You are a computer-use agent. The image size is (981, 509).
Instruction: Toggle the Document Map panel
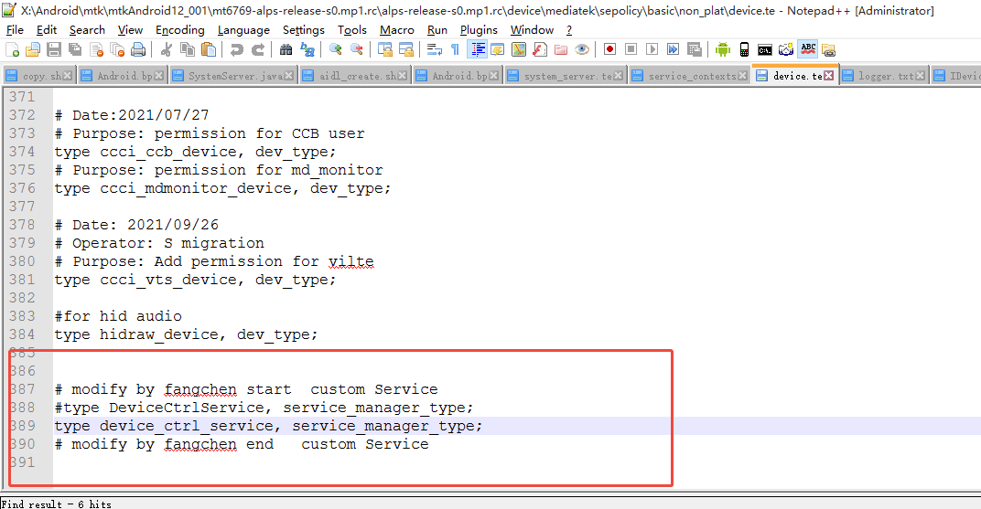(x=519, y=50)
